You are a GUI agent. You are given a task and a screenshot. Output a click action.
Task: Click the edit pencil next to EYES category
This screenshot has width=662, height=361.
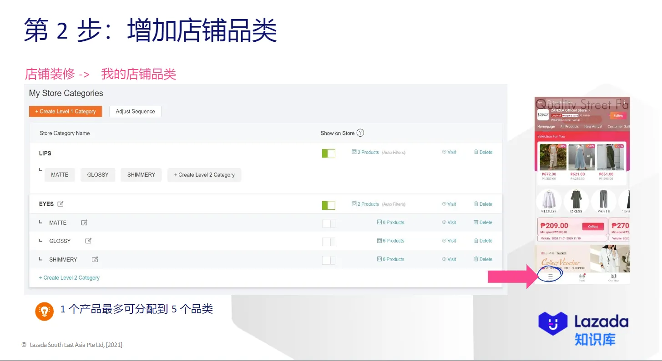(59, 204)
